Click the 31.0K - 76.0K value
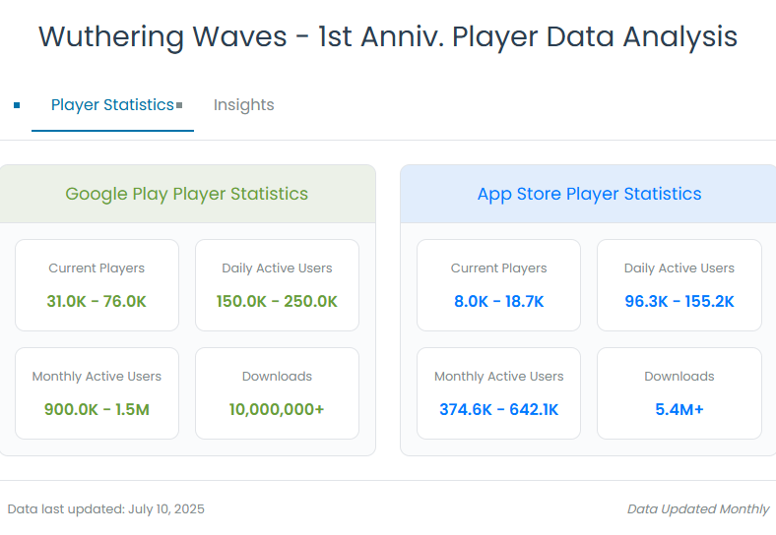This screenshot has width=776, height=535. pos(97,301)
